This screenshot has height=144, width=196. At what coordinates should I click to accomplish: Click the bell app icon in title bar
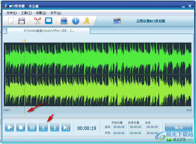[6, 6]
